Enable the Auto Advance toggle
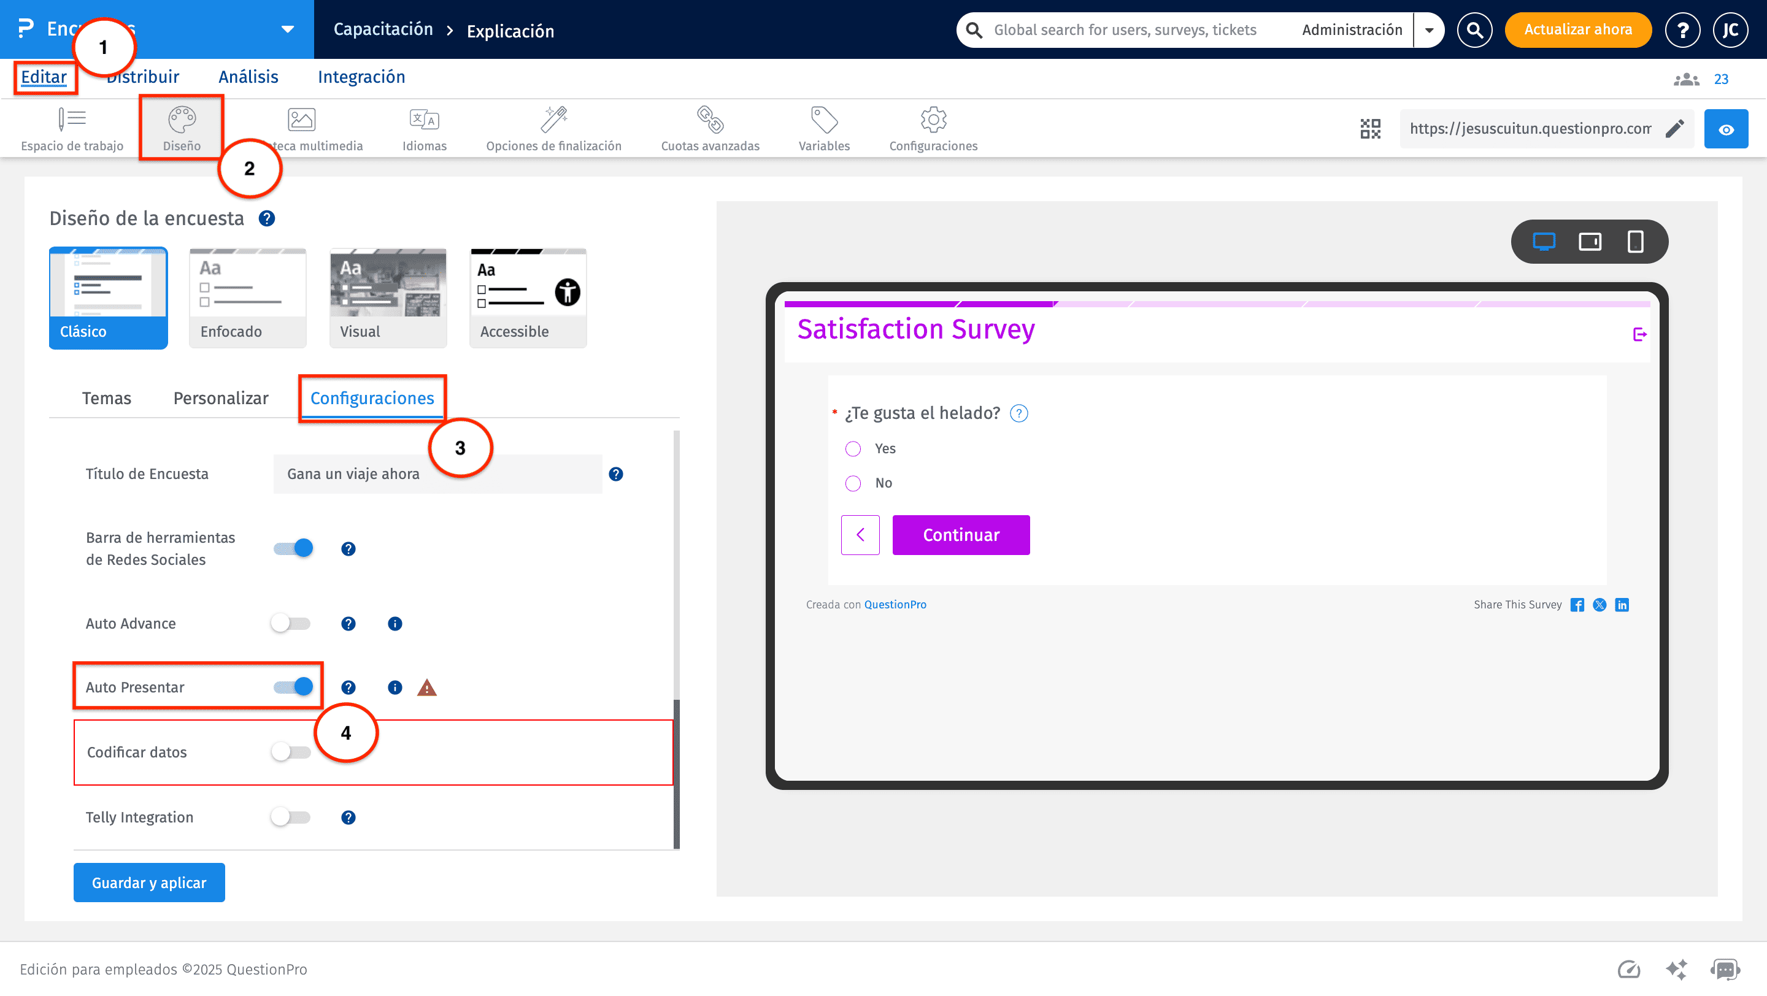The height and width of the screenshot is (996, 1767). pyautogui.click(x=291, y=623)
